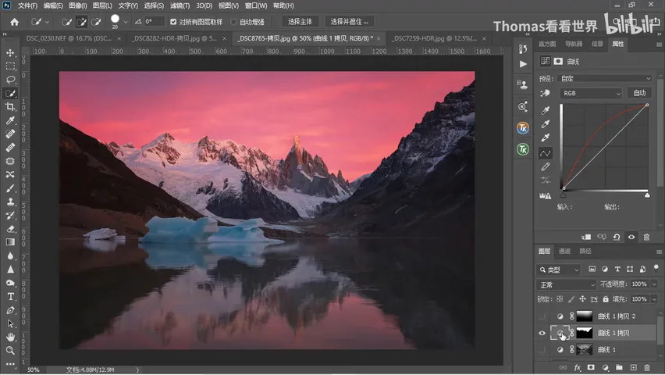Screen dimensions: 665x375
Task: Open the 选择(S) menu
Action: [154, 5]
